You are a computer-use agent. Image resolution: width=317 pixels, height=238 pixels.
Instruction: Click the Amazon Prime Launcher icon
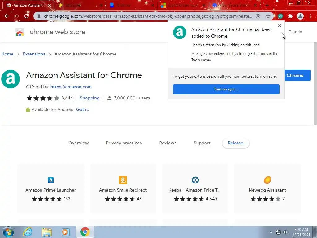click(x=51, y=180)
